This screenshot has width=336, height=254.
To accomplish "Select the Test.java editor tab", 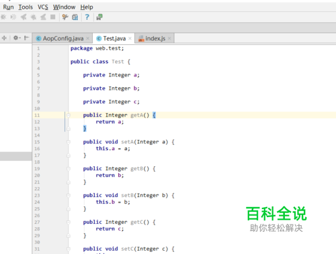I will (x=114, y=39).
